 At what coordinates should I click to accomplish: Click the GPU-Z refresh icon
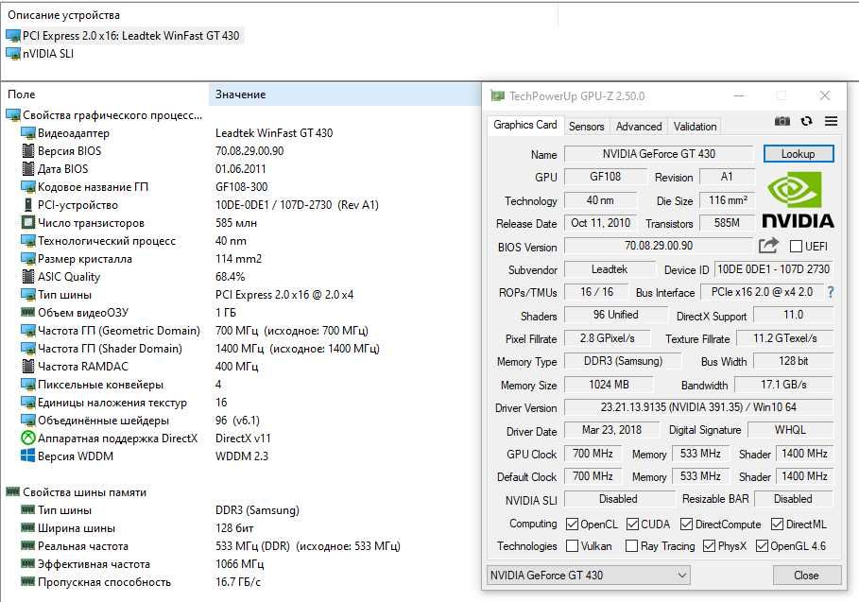pos(806,121)
